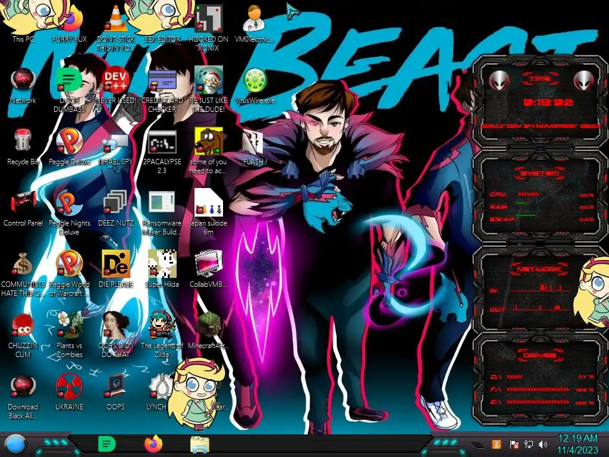The width and height of the screenshot is (609, 457).
Task: Click the CPU usage bar in gadget
Action: click(x=528, y=195)
